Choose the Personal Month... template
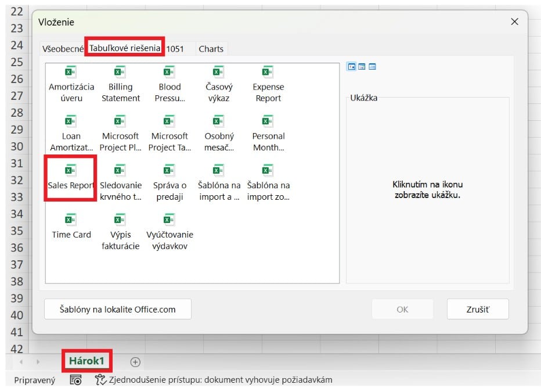This screenshot has height=388, width=541. click(x=268, y=134)
